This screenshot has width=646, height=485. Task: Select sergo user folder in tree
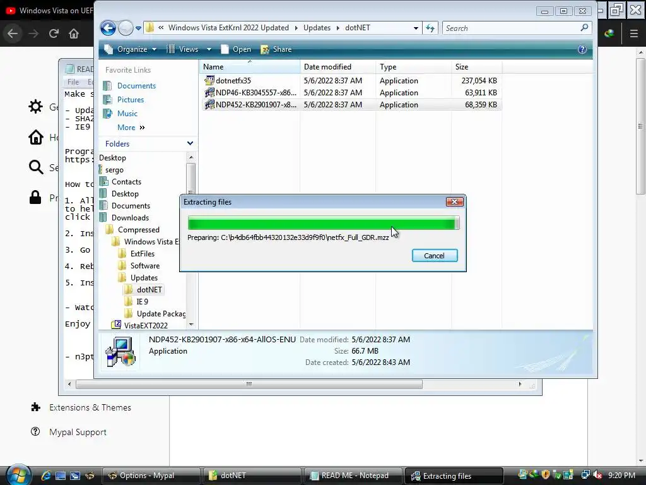pyautogui.click(x=114, y=170)
